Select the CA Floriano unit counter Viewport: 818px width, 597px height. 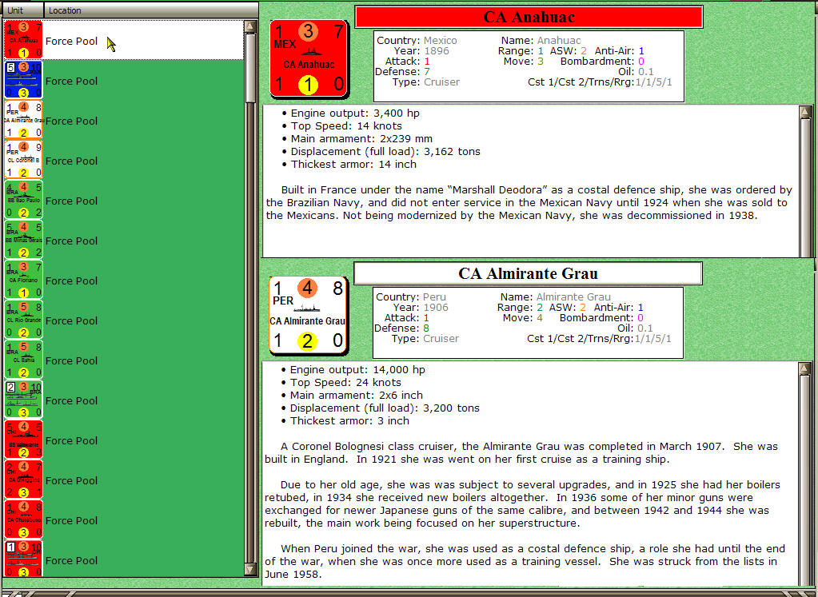tap(23, 280)
